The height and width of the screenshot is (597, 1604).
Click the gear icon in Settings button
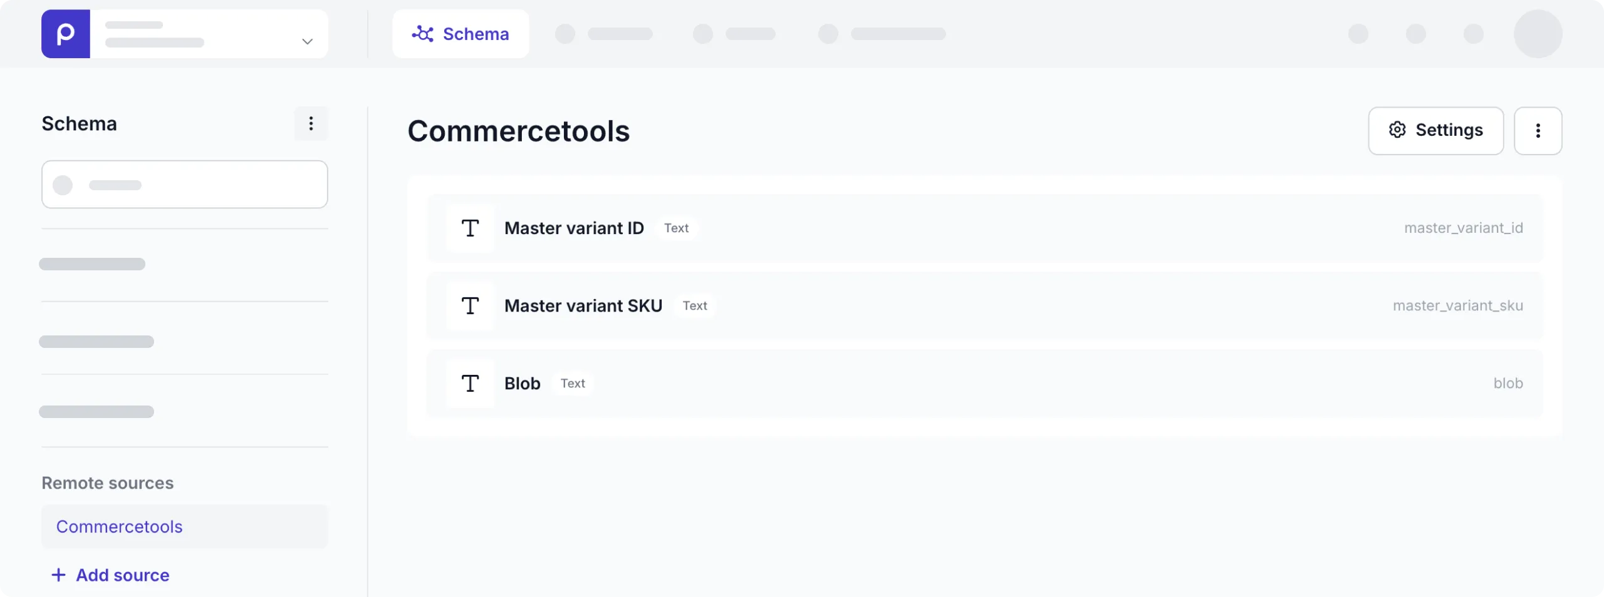pyautogui.click(x=1397, y=130)
